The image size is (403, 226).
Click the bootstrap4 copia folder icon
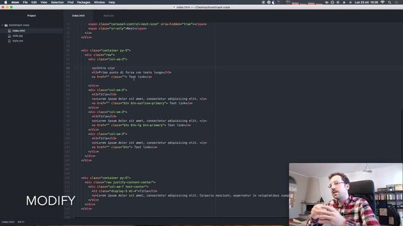coord(6,25)
